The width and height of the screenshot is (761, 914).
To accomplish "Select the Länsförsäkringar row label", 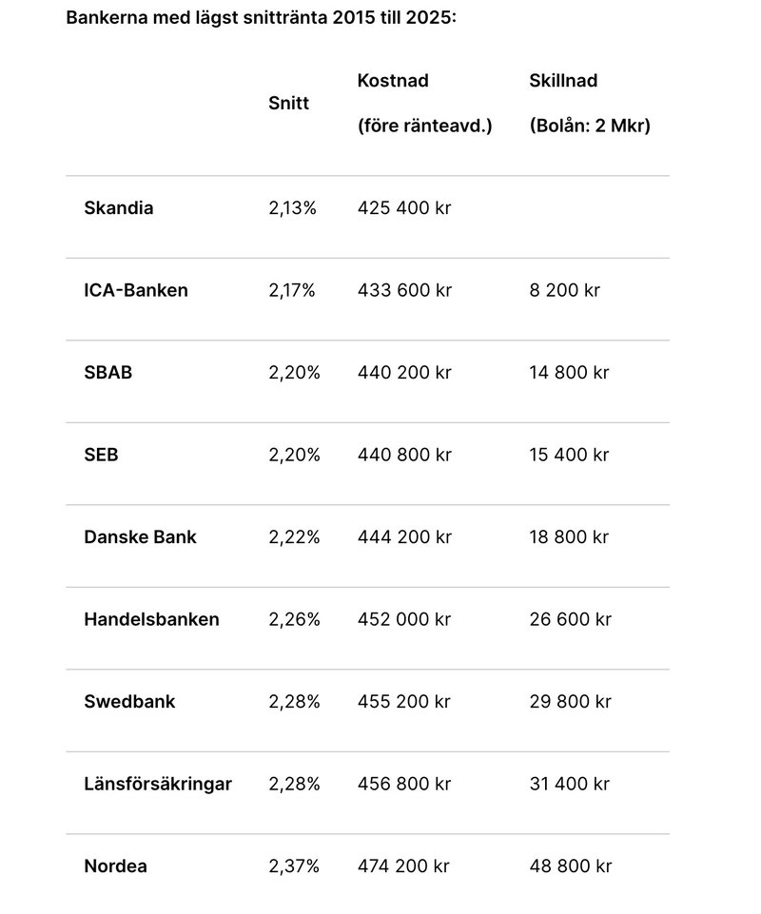I will click(x=158, y=785).
